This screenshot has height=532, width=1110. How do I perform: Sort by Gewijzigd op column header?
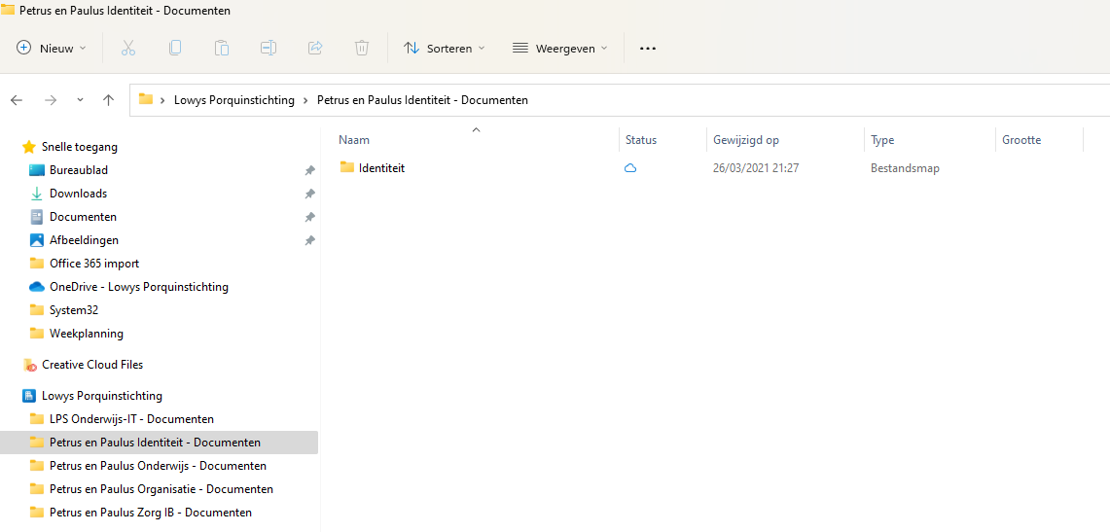click(745, 140)
